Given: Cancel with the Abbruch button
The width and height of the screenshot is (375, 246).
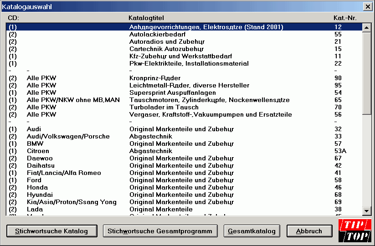Looking at the screenshot, I should click(x=309, y=231).
